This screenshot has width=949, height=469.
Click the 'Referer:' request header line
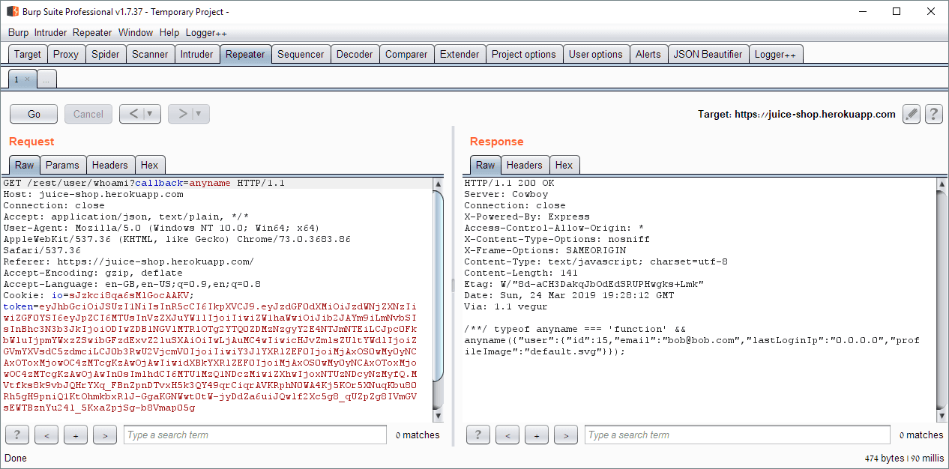128,261
